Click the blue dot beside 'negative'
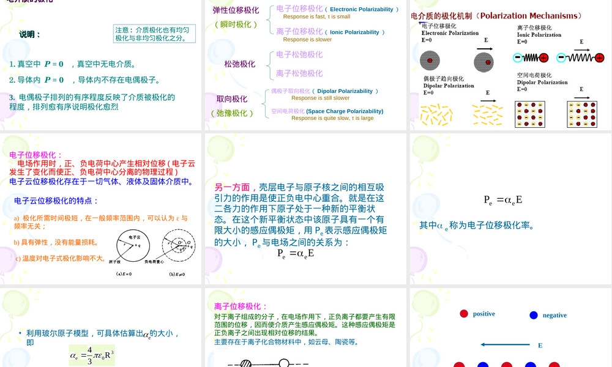This screenshot has width=612, height=367. tap(534, 315)
